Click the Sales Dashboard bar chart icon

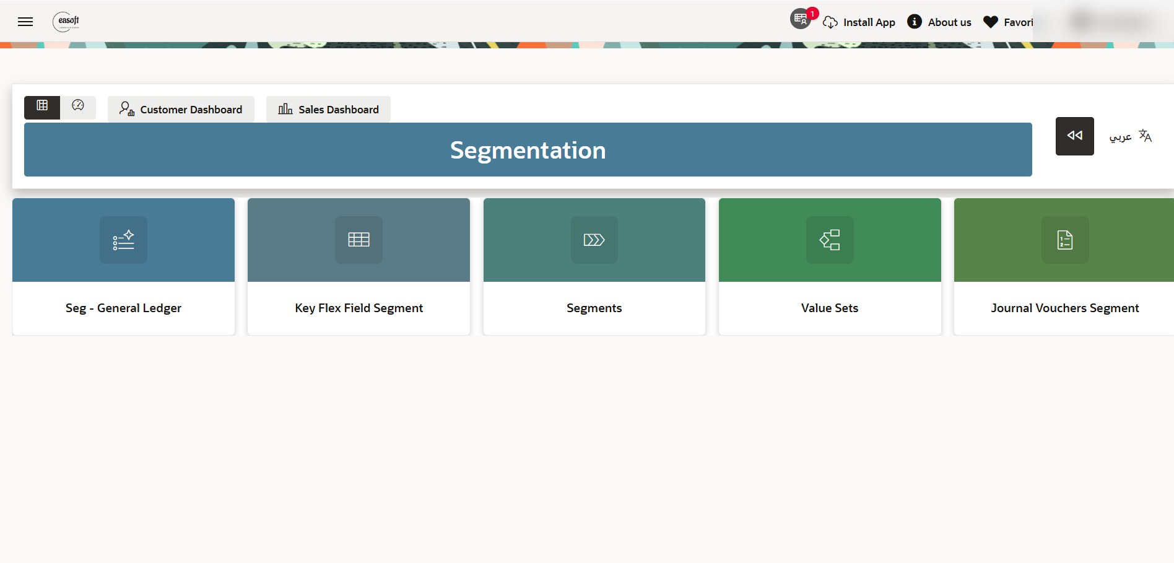[285, 109]
